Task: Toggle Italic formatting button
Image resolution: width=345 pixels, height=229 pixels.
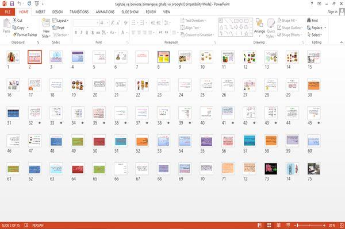Action: point(81,33)
